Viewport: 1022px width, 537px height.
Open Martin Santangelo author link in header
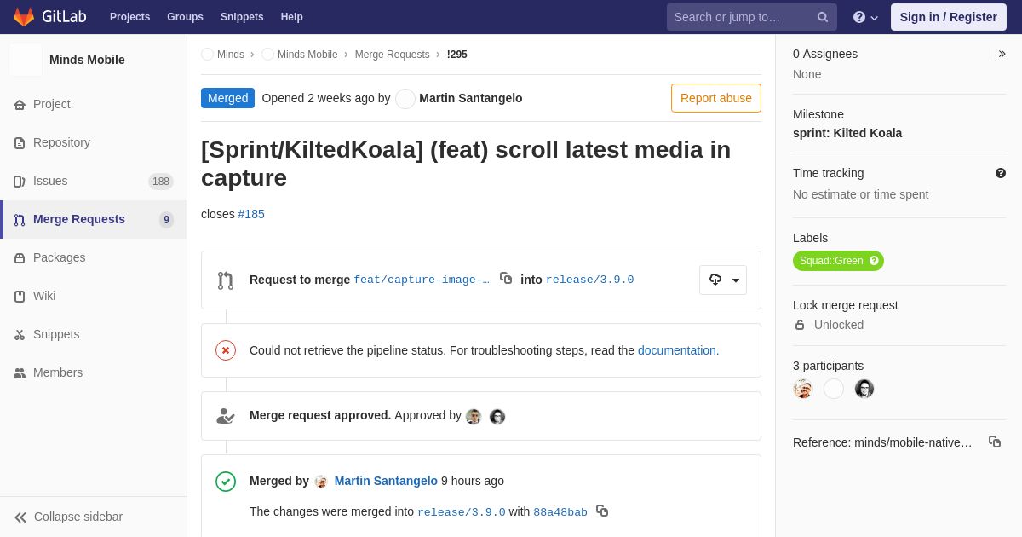pyautogui.click(x=471, y=98)
